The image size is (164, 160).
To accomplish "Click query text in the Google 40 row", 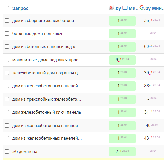I will (47, 126).
